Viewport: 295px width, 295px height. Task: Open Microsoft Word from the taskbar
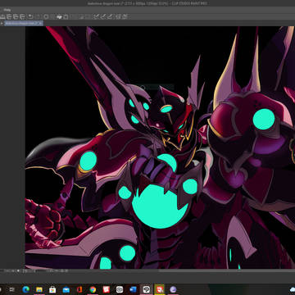click(x=133, y=289)
